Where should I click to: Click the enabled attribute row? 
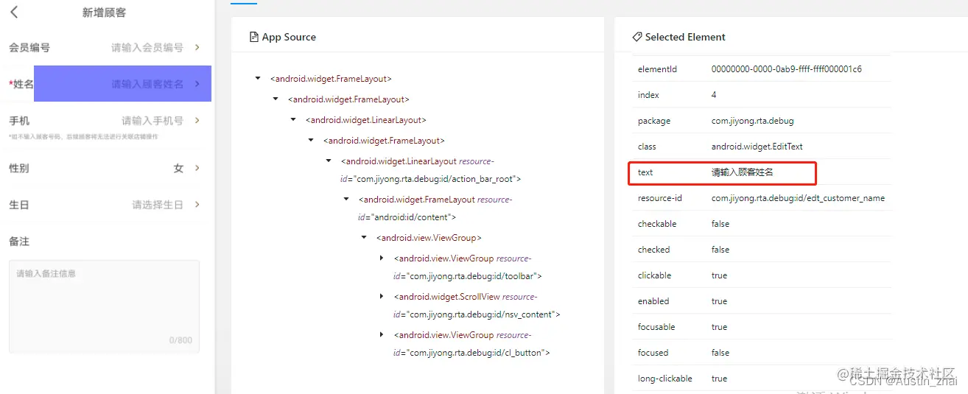(x=761, y=301)
